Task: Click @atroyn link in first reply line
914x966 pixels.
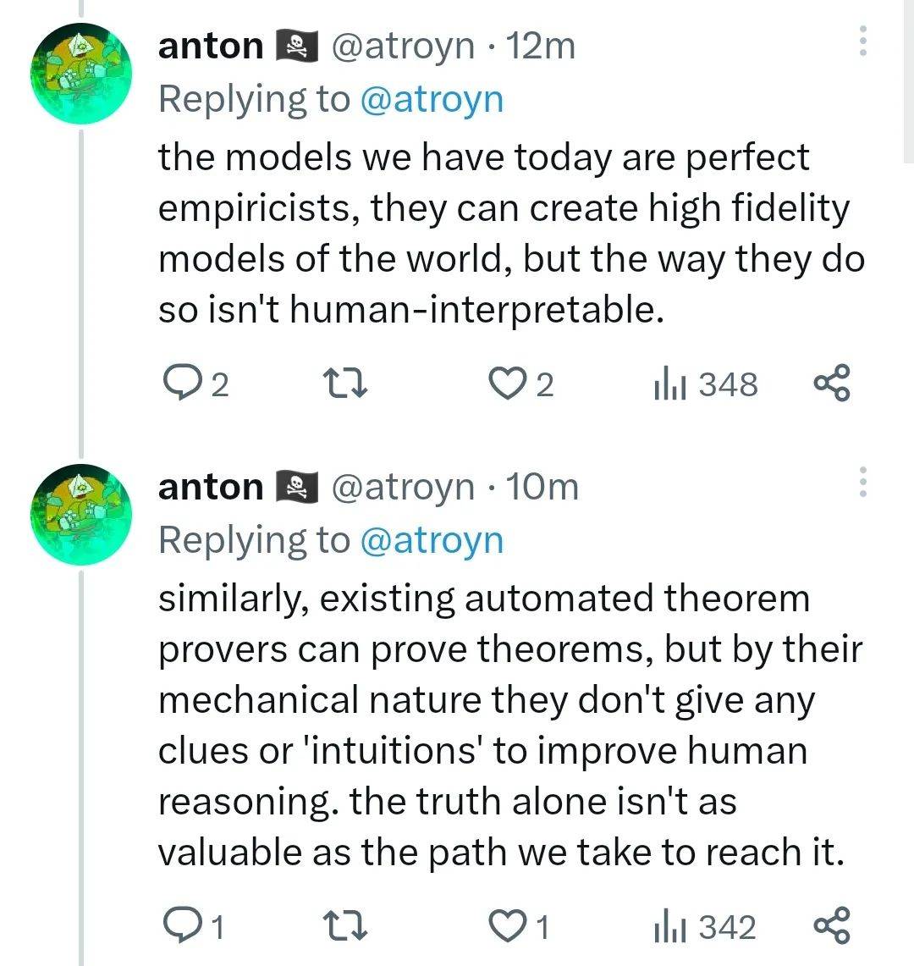Action: [432, 99]
